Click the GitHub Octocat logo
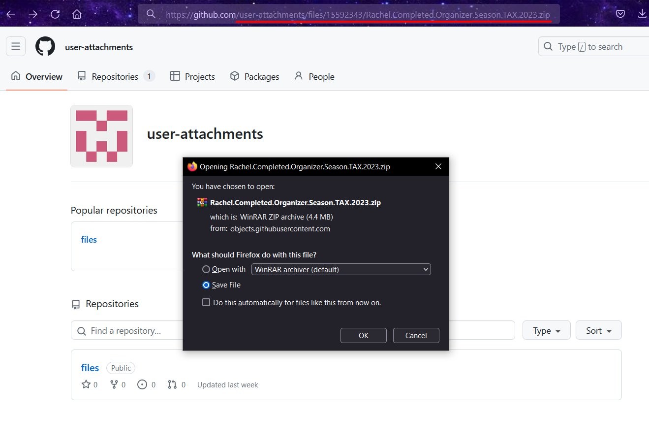 pos(45,47)
